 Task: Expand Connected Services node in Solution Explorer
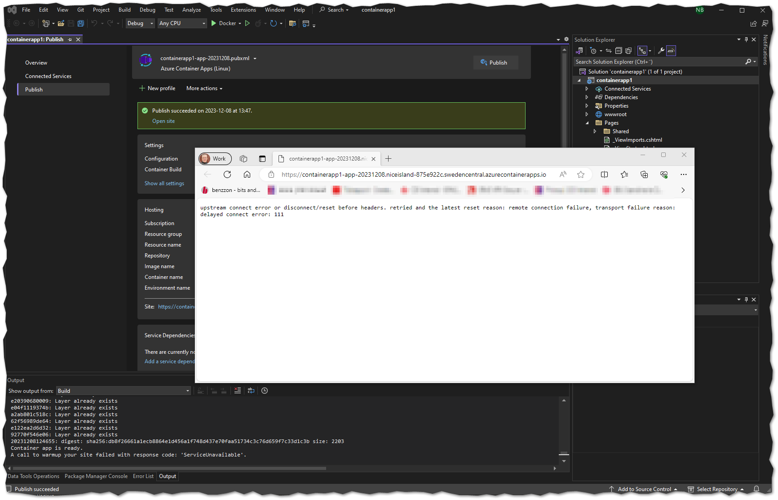click(x=587, y=89)
